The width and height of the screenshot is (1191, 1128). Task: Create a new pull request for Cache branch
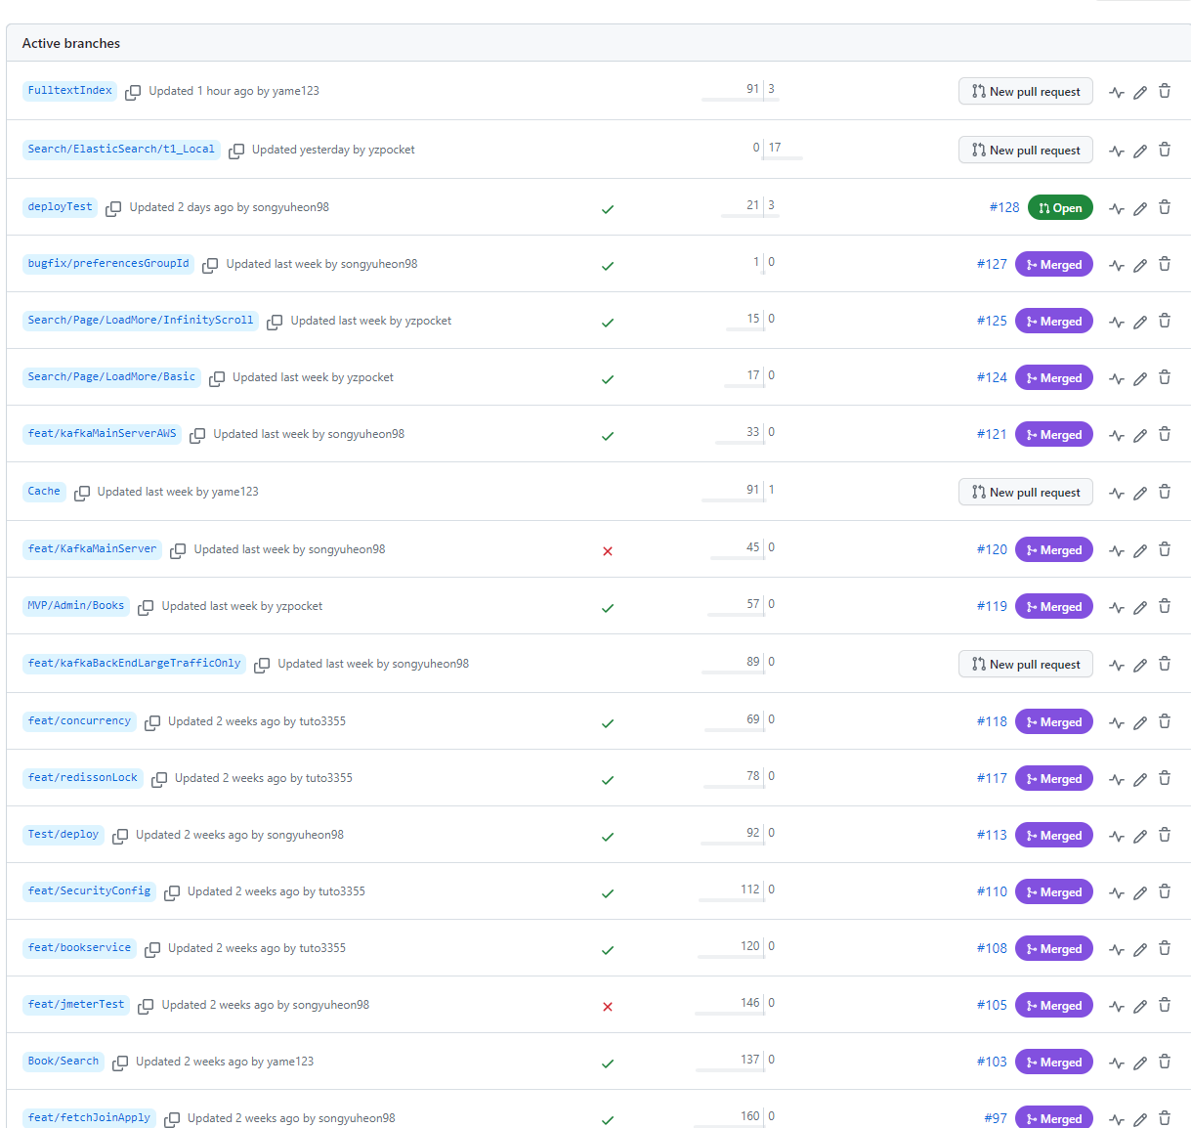tap(1026, 493)
